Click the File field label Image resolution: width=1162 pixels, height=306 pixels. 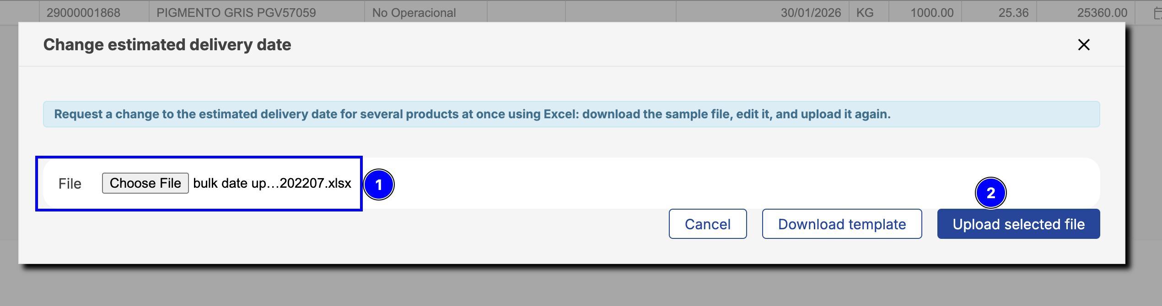70,184
